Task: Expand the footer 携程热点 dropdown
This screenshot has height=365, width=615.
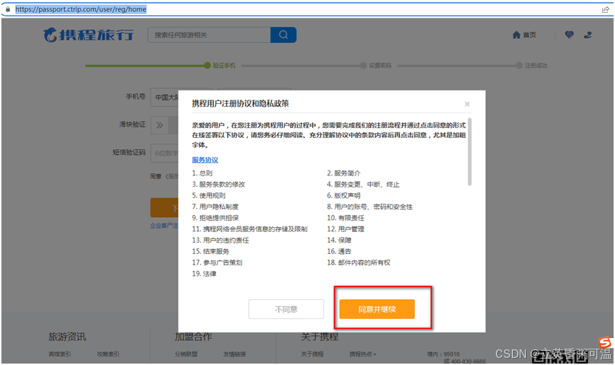Action: pyautogui.click(x=362, y=354)
